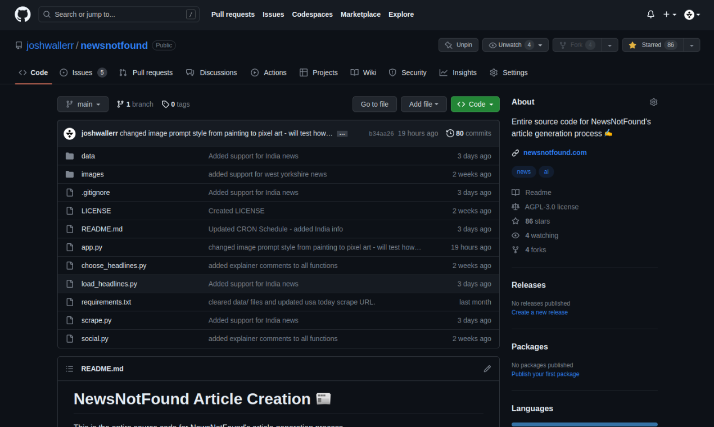Open README table of contents icon
This screenshot has height=427, width=714.
70,369
